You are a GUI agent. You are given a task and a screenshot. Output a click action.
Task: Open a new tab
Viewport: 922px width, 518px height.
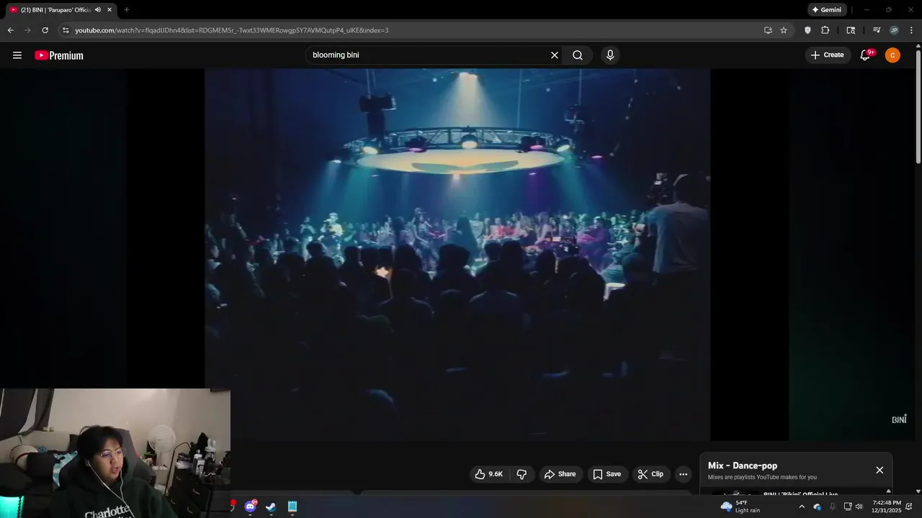(127, 10)
